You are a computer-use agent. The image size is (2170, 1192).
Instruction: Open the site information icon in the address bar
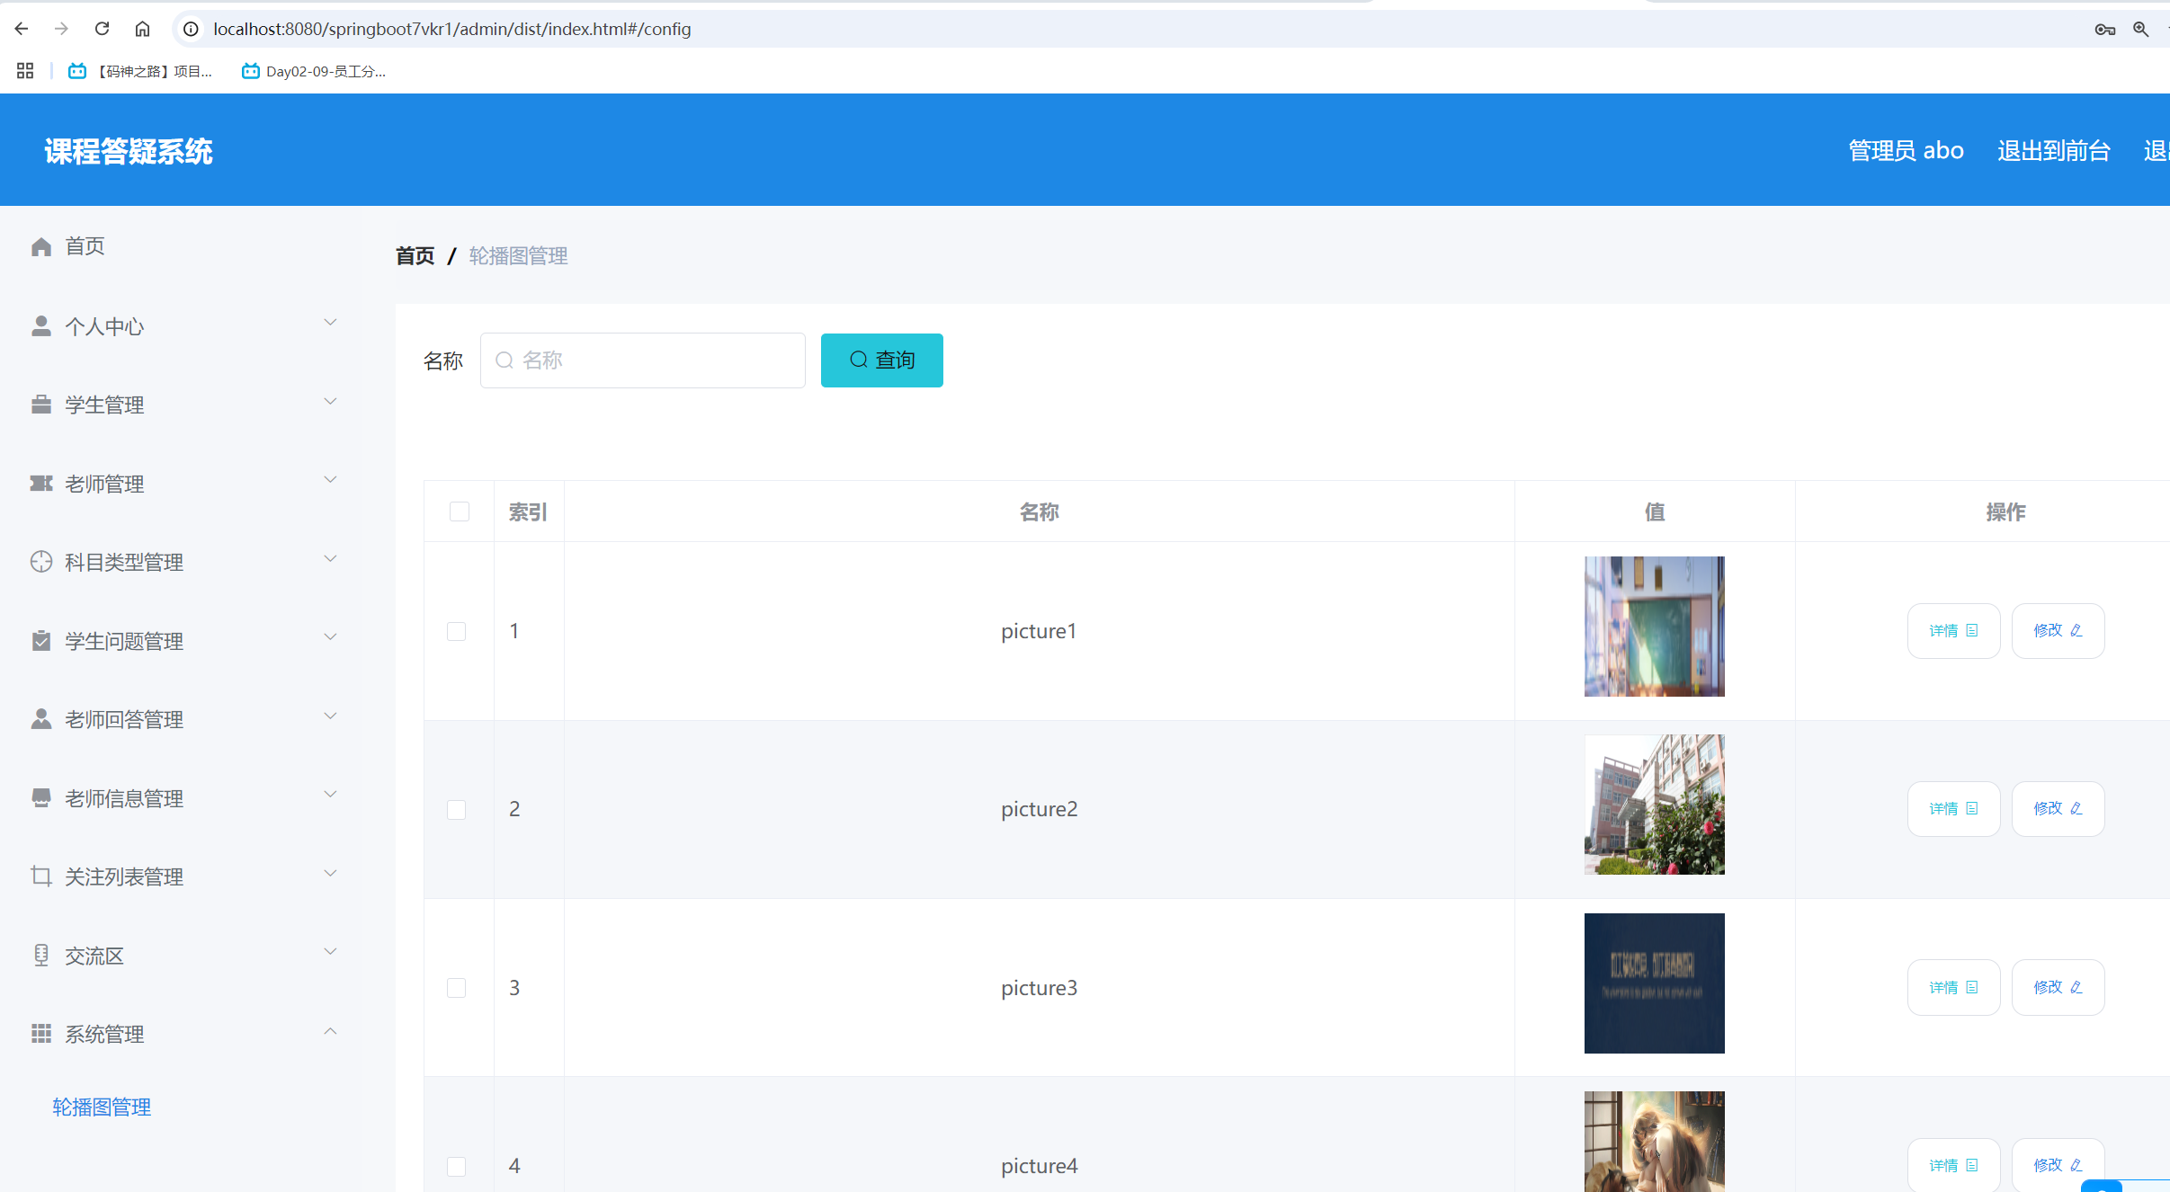pos(191,29)
